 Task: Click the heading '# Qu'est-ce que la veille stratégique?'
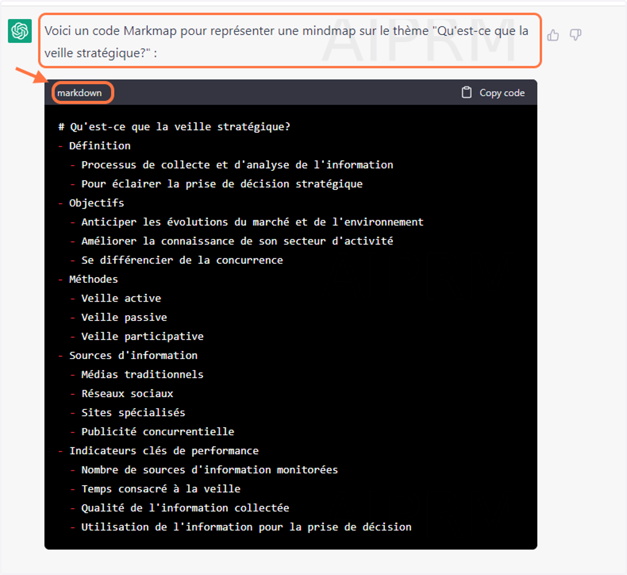pos(174,127)
